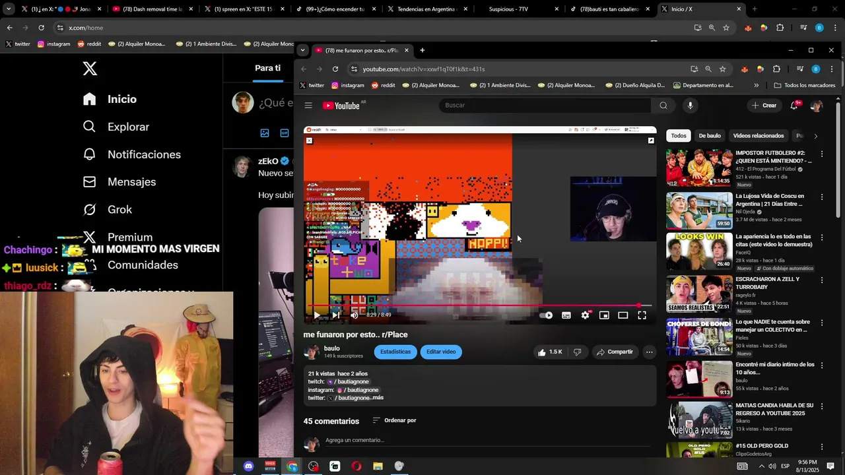Open Notificaciones in the X sidebar
The image size is (845, 475).
(131, 154)
